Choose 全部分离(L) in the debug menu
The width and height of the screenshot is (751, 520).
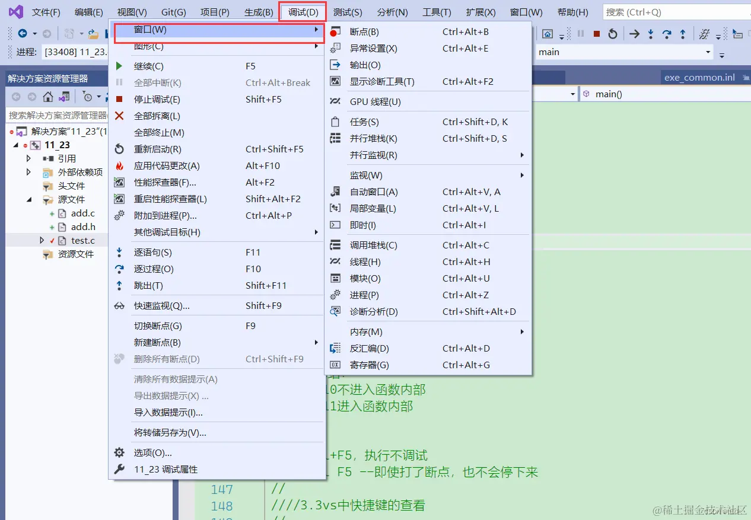[151, 116]
